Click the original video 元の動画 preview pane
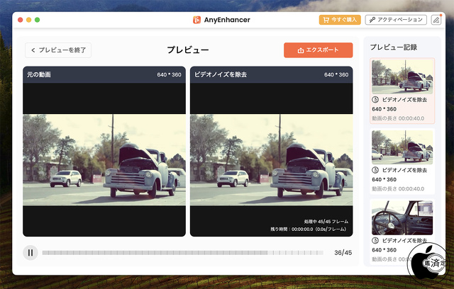 pyautogui.click(x=104, y=160)
